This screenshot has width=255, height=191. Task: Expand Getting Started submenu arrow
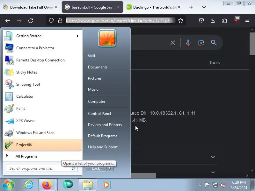pos(78,36)
